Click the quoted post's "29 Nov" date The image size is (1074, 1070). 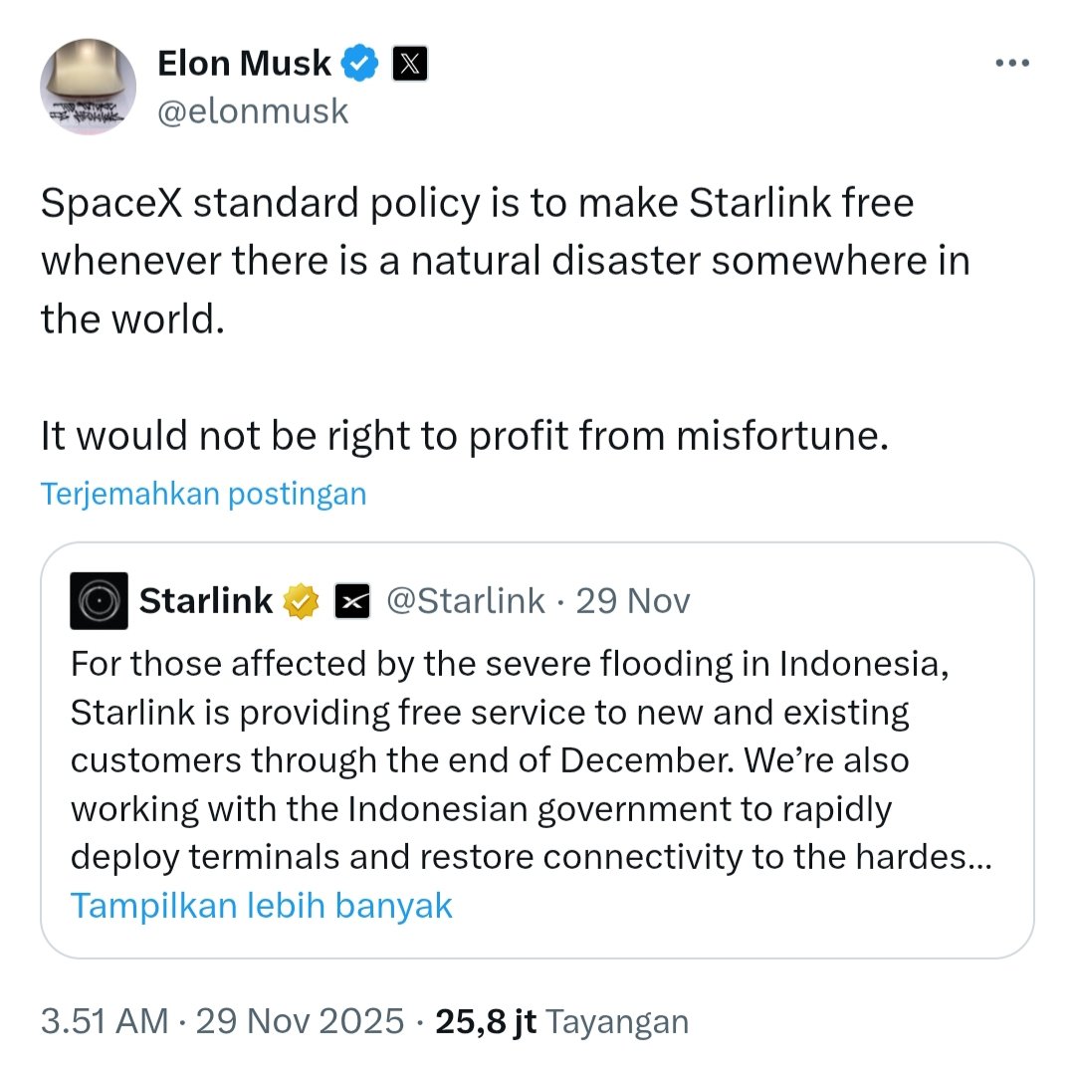pos(633,600)
